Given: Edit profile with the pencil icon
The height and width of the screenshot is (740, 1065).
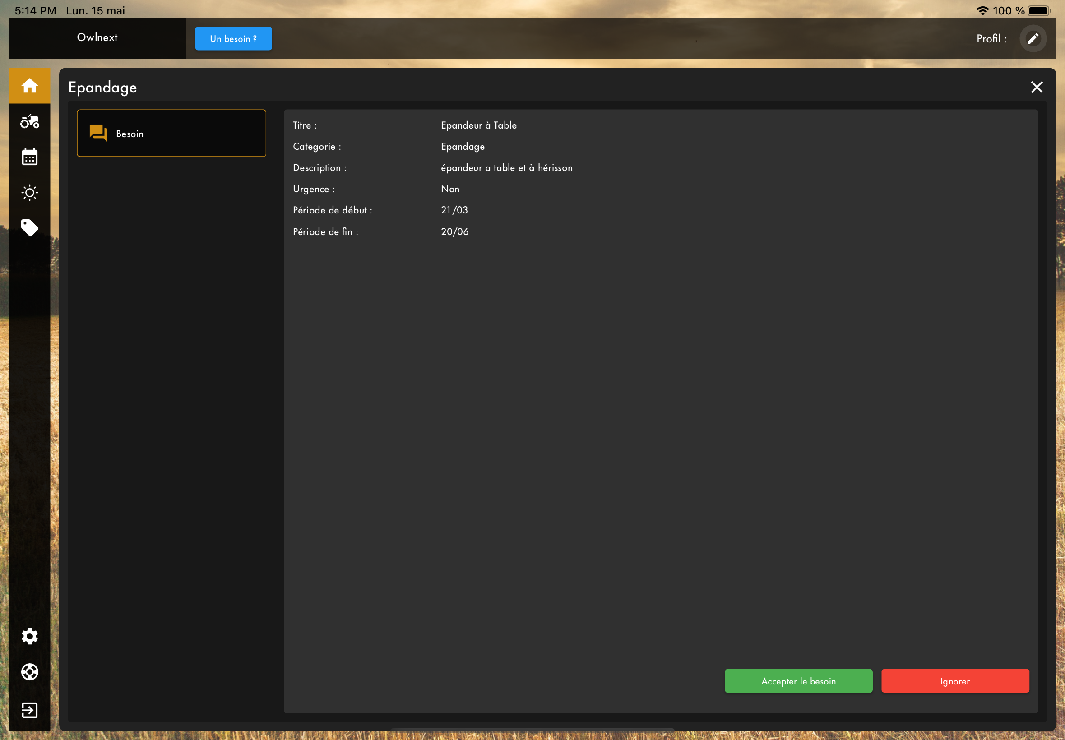Looking at the screenshot, I should click(x=1033, y=38).
